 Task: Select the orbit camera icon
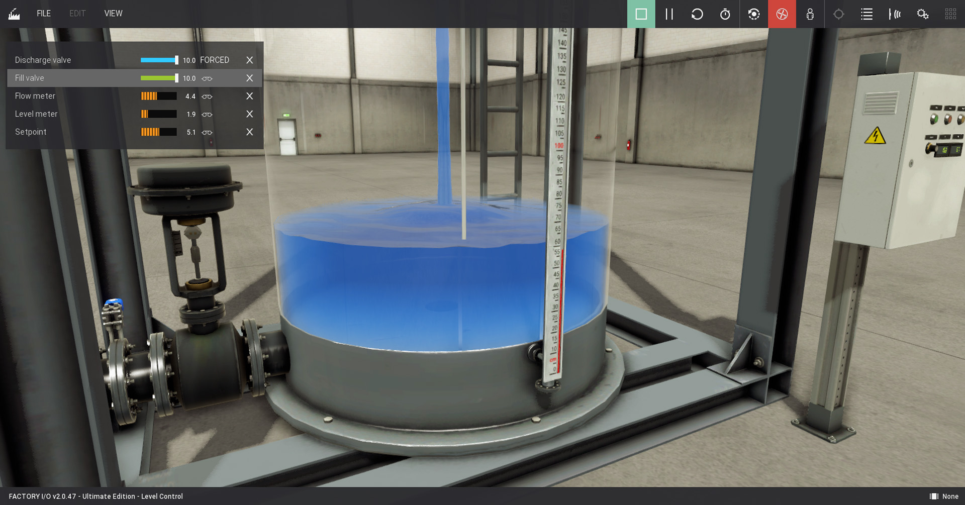coord(753,14)
